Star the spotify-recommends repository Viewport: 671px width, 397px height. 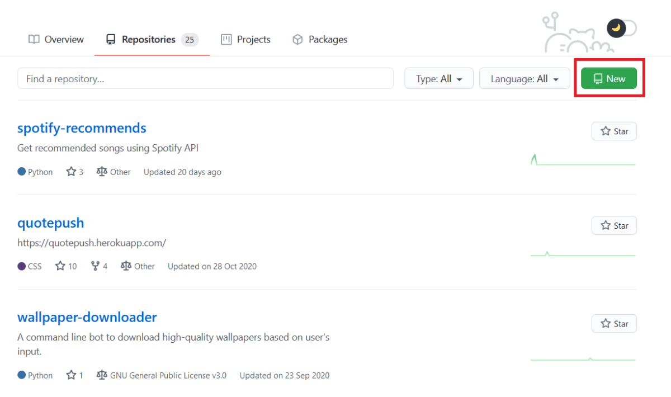[x=614, y=131]
